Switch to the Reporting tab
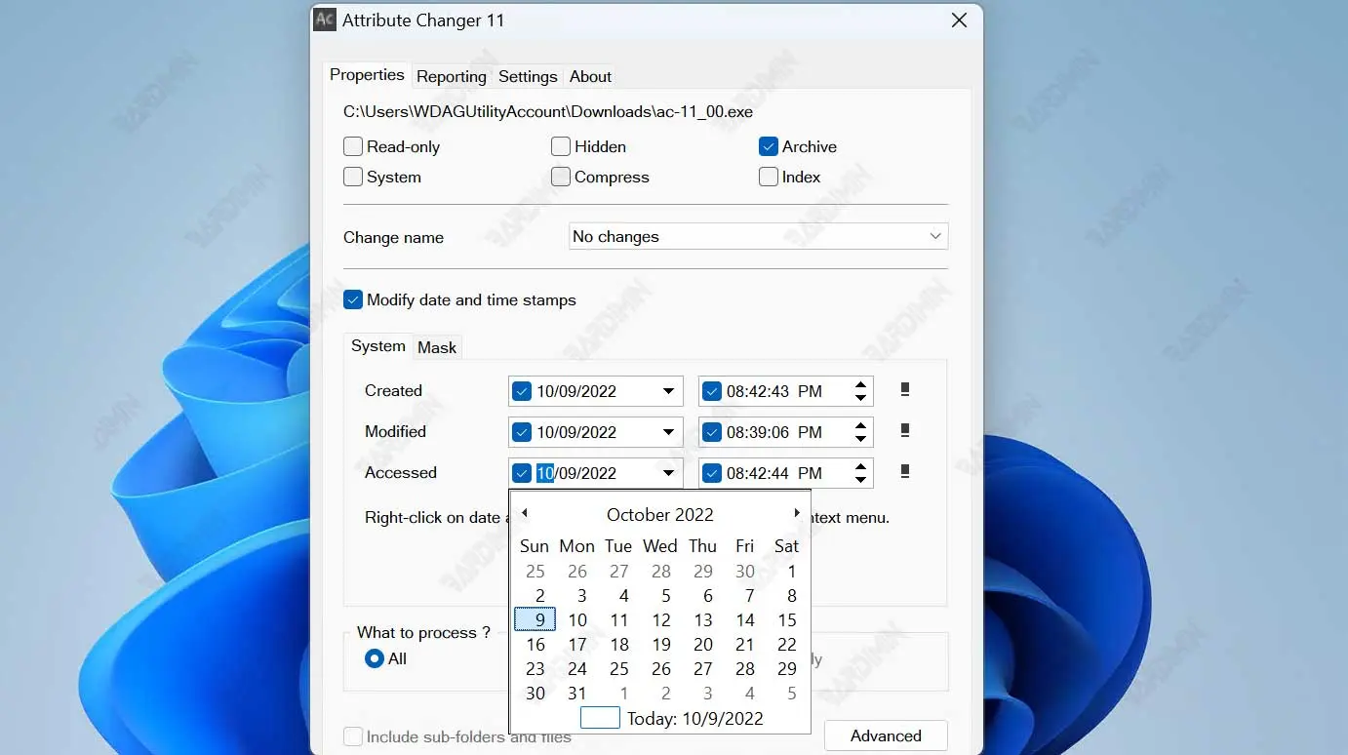The height and width of the screenshot is (755, 1348). 451,76
